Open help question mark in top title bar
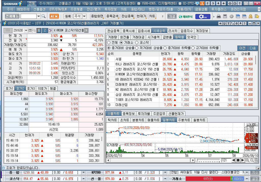 click(240, 3)
